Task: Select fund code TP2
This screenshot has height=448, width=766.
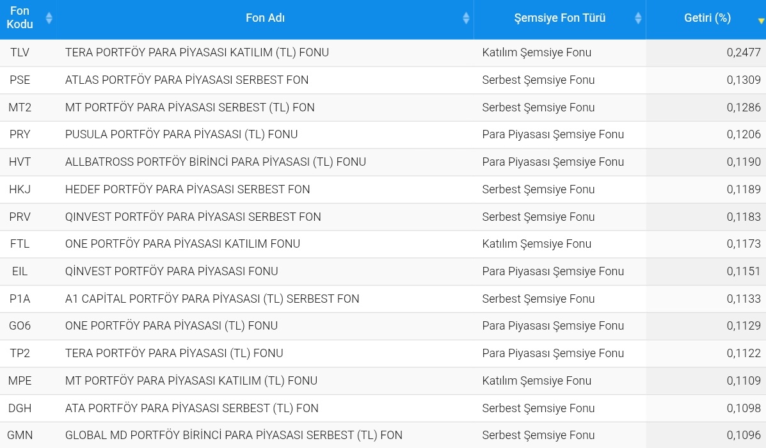Action: pyautogui.click(x=20, y=353)
